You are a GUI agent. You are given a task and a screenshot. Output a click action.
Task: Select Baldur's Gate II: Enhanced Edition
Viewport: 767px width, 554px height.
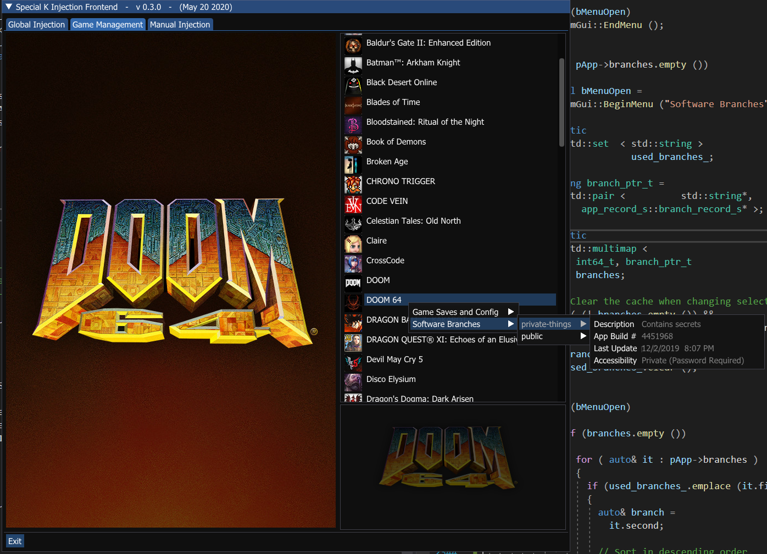429,43
